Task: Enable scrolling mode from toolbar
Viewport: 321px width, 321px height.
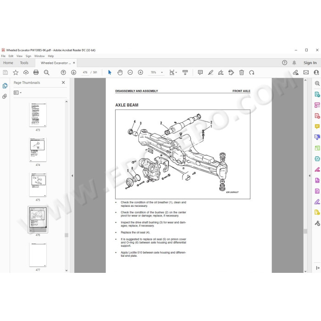Action: tap(185, 72)
